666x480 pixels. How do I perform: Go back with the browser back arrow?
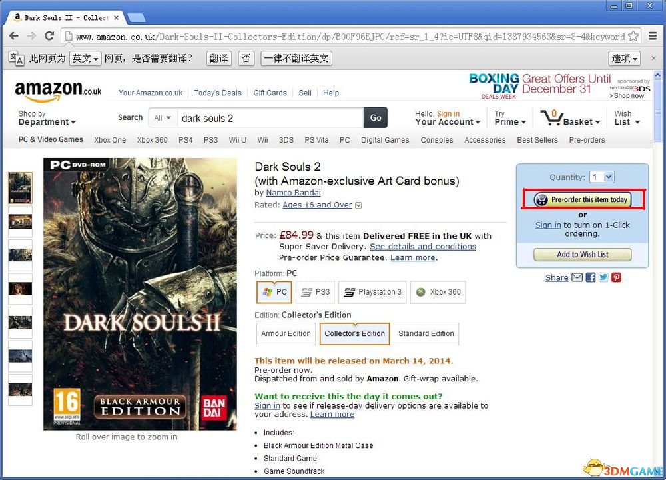click(x=13, y=36)
